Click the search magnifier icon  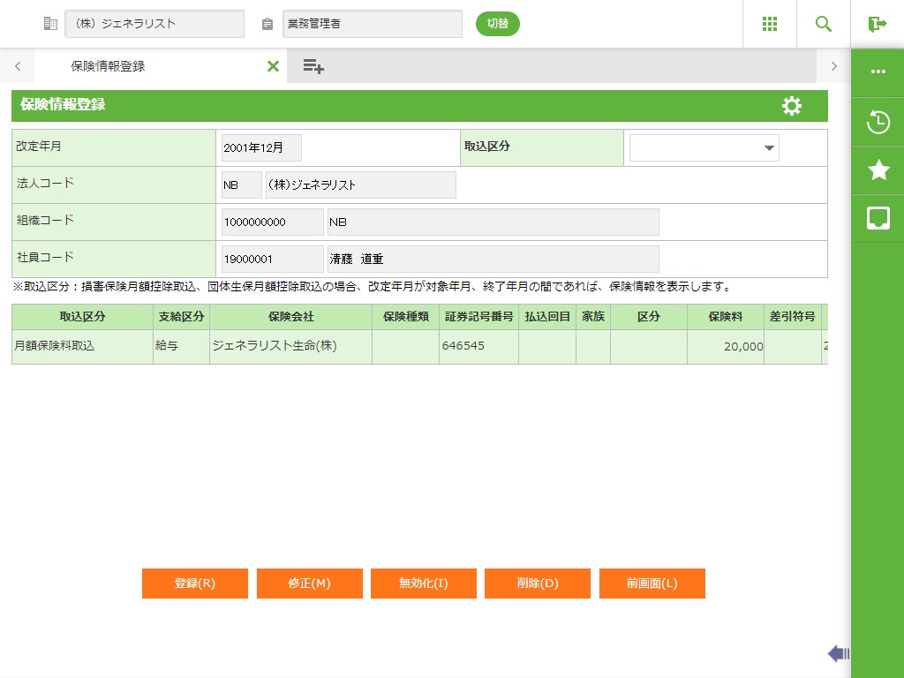pyautogui.click(x=824, y=24)
